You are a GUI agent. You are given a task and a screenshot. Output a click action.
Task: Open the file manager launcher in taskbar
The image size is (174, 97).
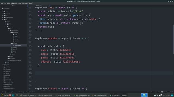click(x=13, y=95)
